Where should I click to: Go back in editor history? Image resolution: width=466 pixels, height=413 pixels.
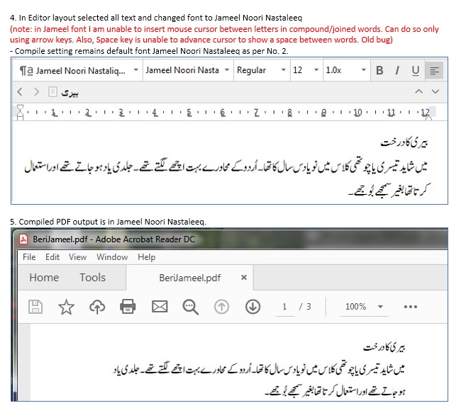[x=20, y=92]
